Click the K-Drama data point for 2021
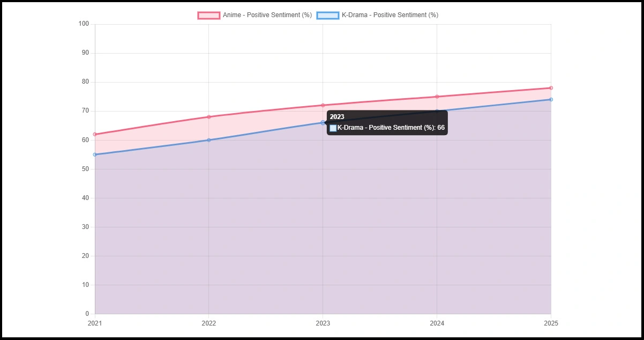The width and height of the screenshot is (644, 340). click(x=95, y=154)
